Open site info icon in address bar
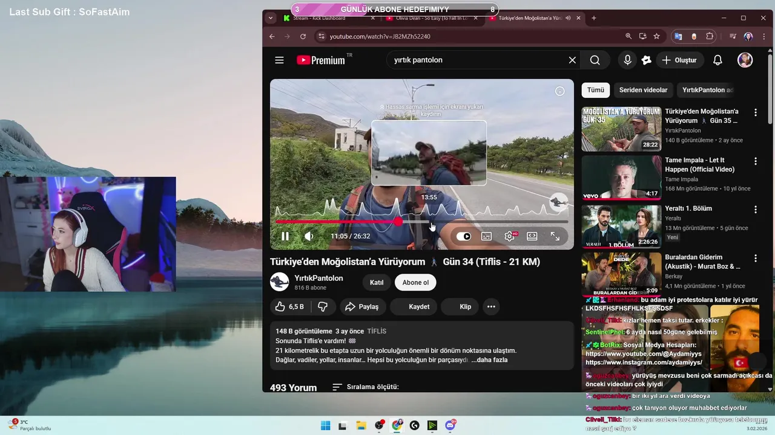This screenshot has width=775, height=435. 321,36
